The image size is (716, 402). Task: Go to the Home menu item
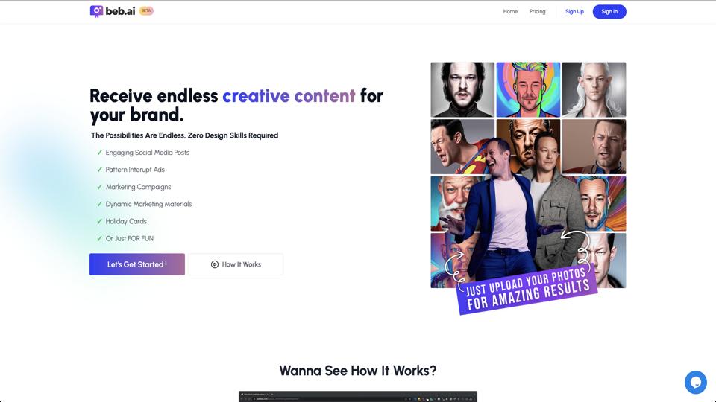tap(510, 11)
